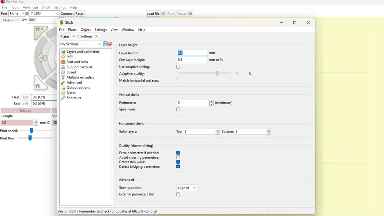Click Load file in Pronterface
Image resolution: width=384 pixels, height=216 pixels.
pyautogui.click(x=153, y=13)
